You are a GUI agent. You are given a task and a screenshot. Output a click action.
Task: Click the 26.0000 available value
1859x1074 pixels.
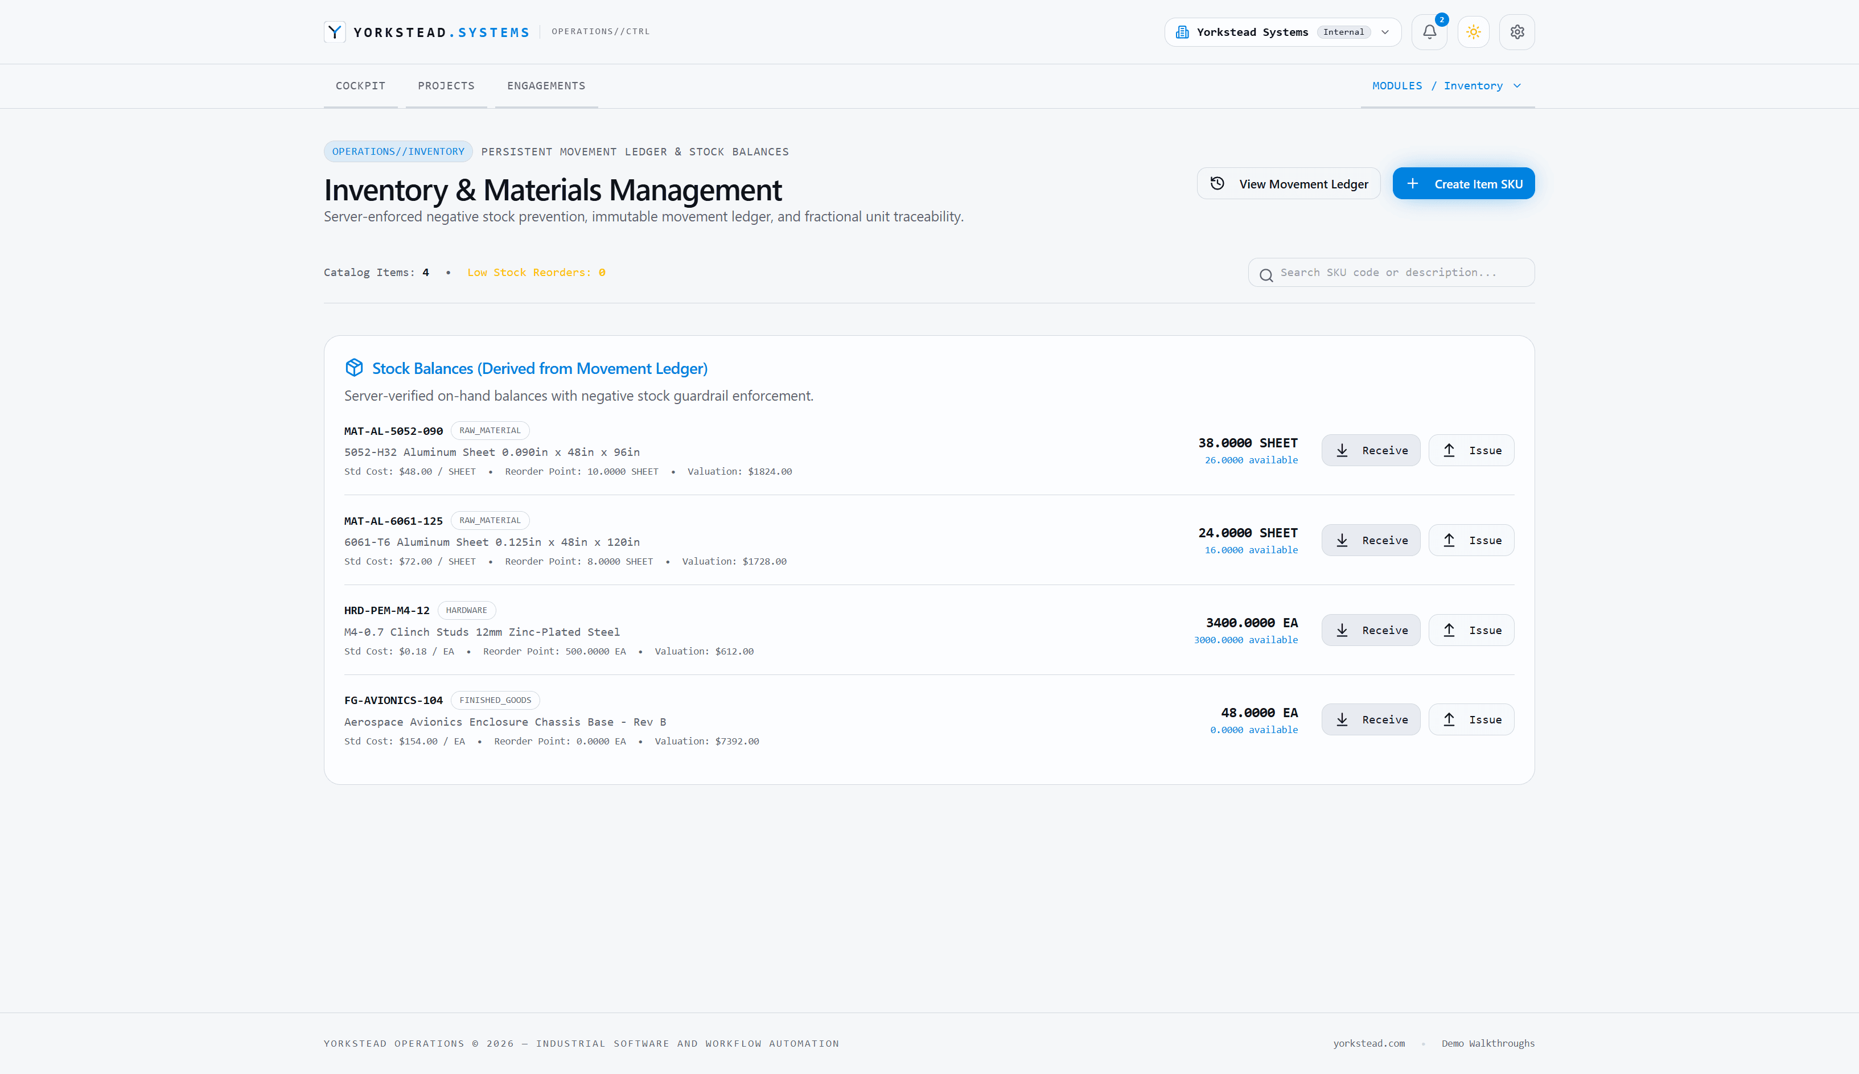pyautogui.click(x=1251, y=459)
